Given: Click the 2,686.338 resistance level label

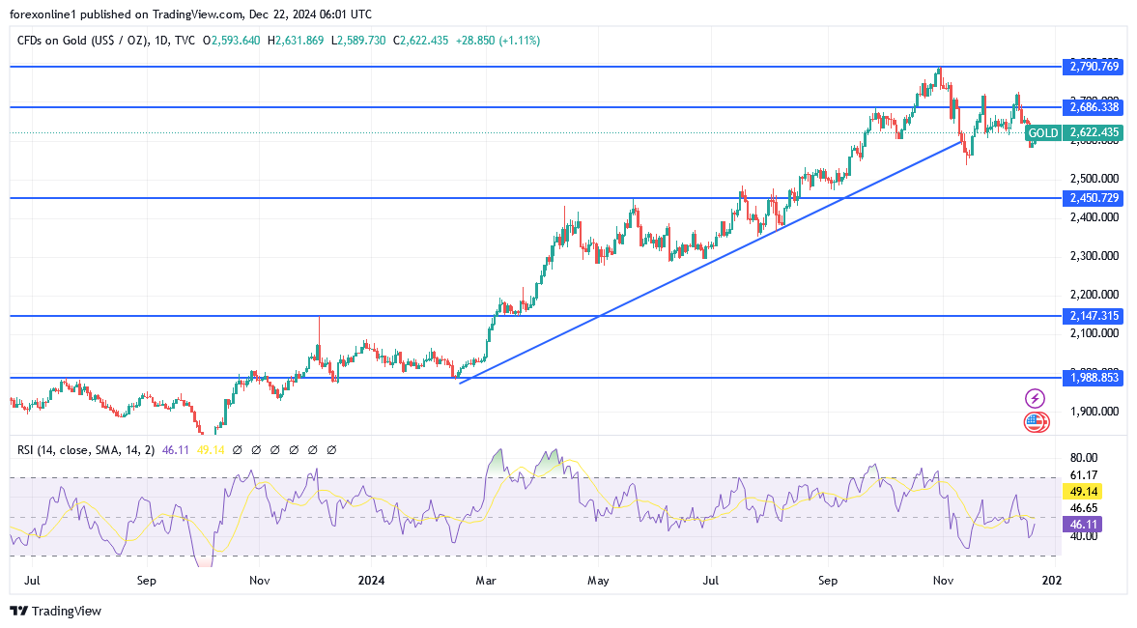Looking at the screenshot, I should pyautogui.click(x=1094, y=107).
